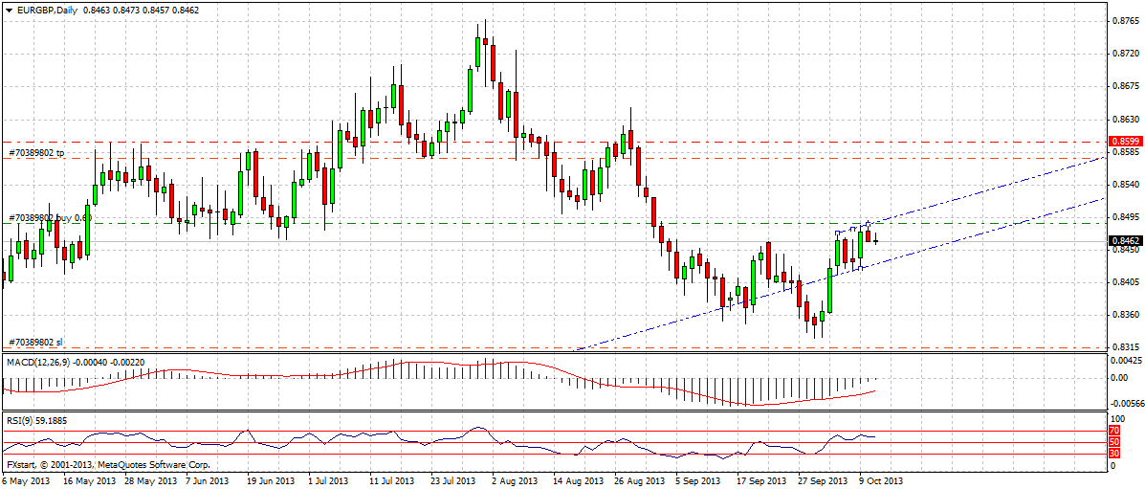Click the 0.8720 price scale value
This screenshot has height=489, width=1145.
1123,55
